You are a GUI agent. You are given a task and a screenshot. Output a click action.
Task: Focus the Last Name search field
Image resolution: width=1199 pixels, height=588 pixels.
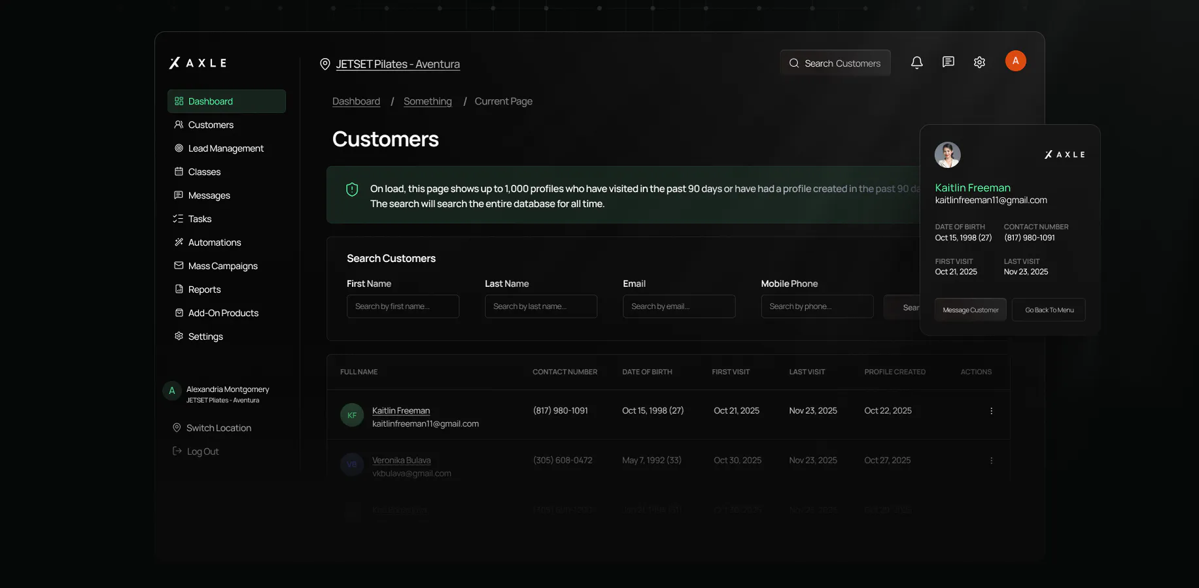[x=541, y=306]
